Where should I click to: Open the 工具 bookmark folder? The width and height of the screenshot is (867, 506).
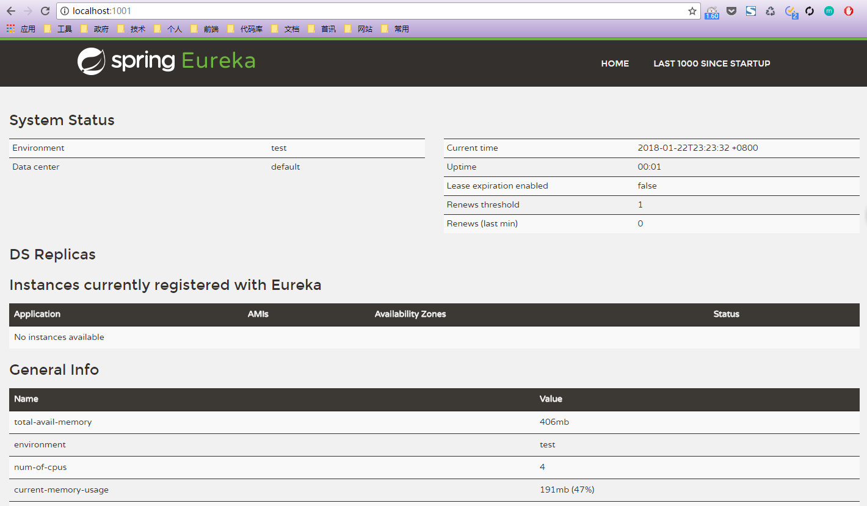58,29
